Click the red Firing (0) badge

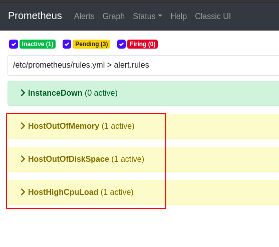pyautogui.click(x=143, y=44)
